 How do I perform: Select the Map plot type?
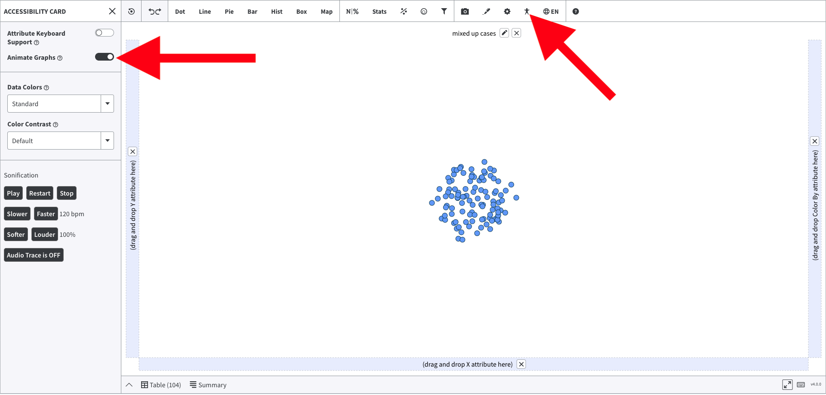click(327, 12)
